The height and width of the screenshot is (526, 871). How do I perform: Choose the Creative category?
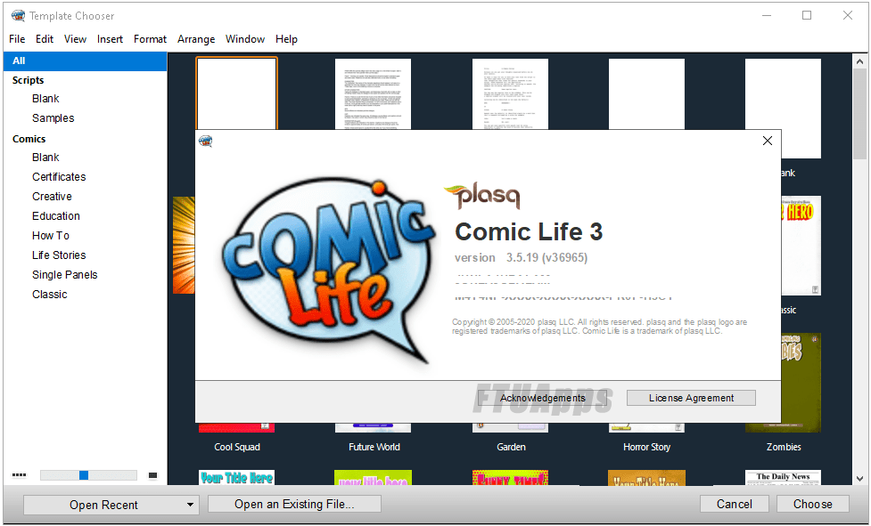click(x=52, y=196)
